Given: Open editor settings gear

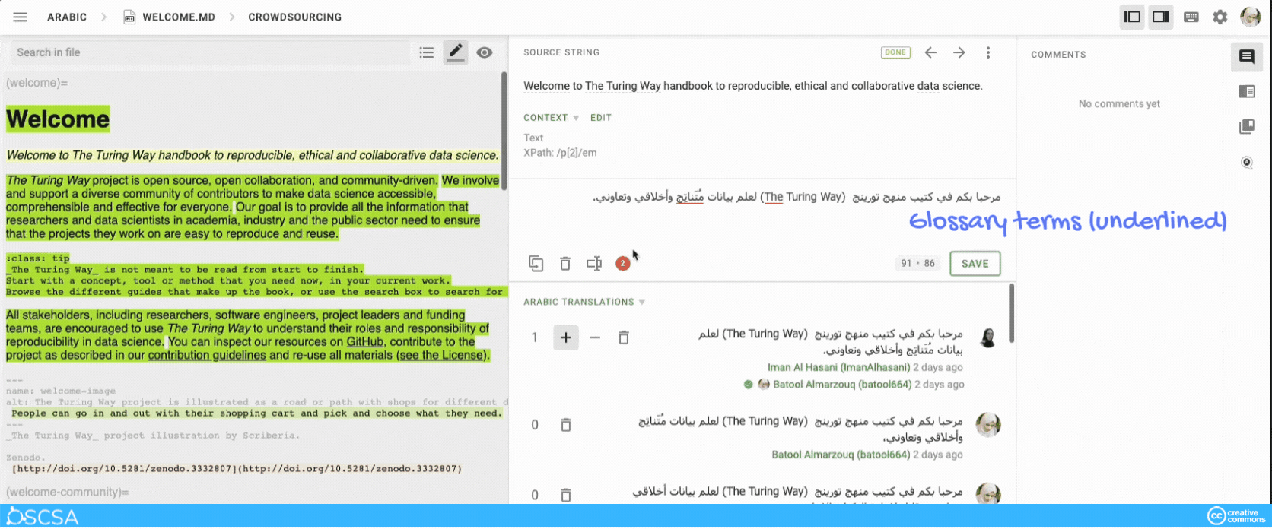Looking at the screenshot, I should pyautogui.click(x=1220, y=17).
